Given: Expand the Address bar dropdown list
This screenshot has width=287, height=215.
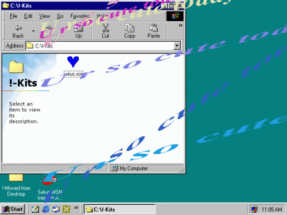Looking at the screenshot, I should coord(177,46).
